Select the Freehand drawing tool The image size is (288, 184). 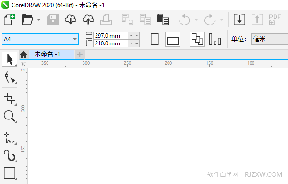pyautogui.click(x=10, y=138)
